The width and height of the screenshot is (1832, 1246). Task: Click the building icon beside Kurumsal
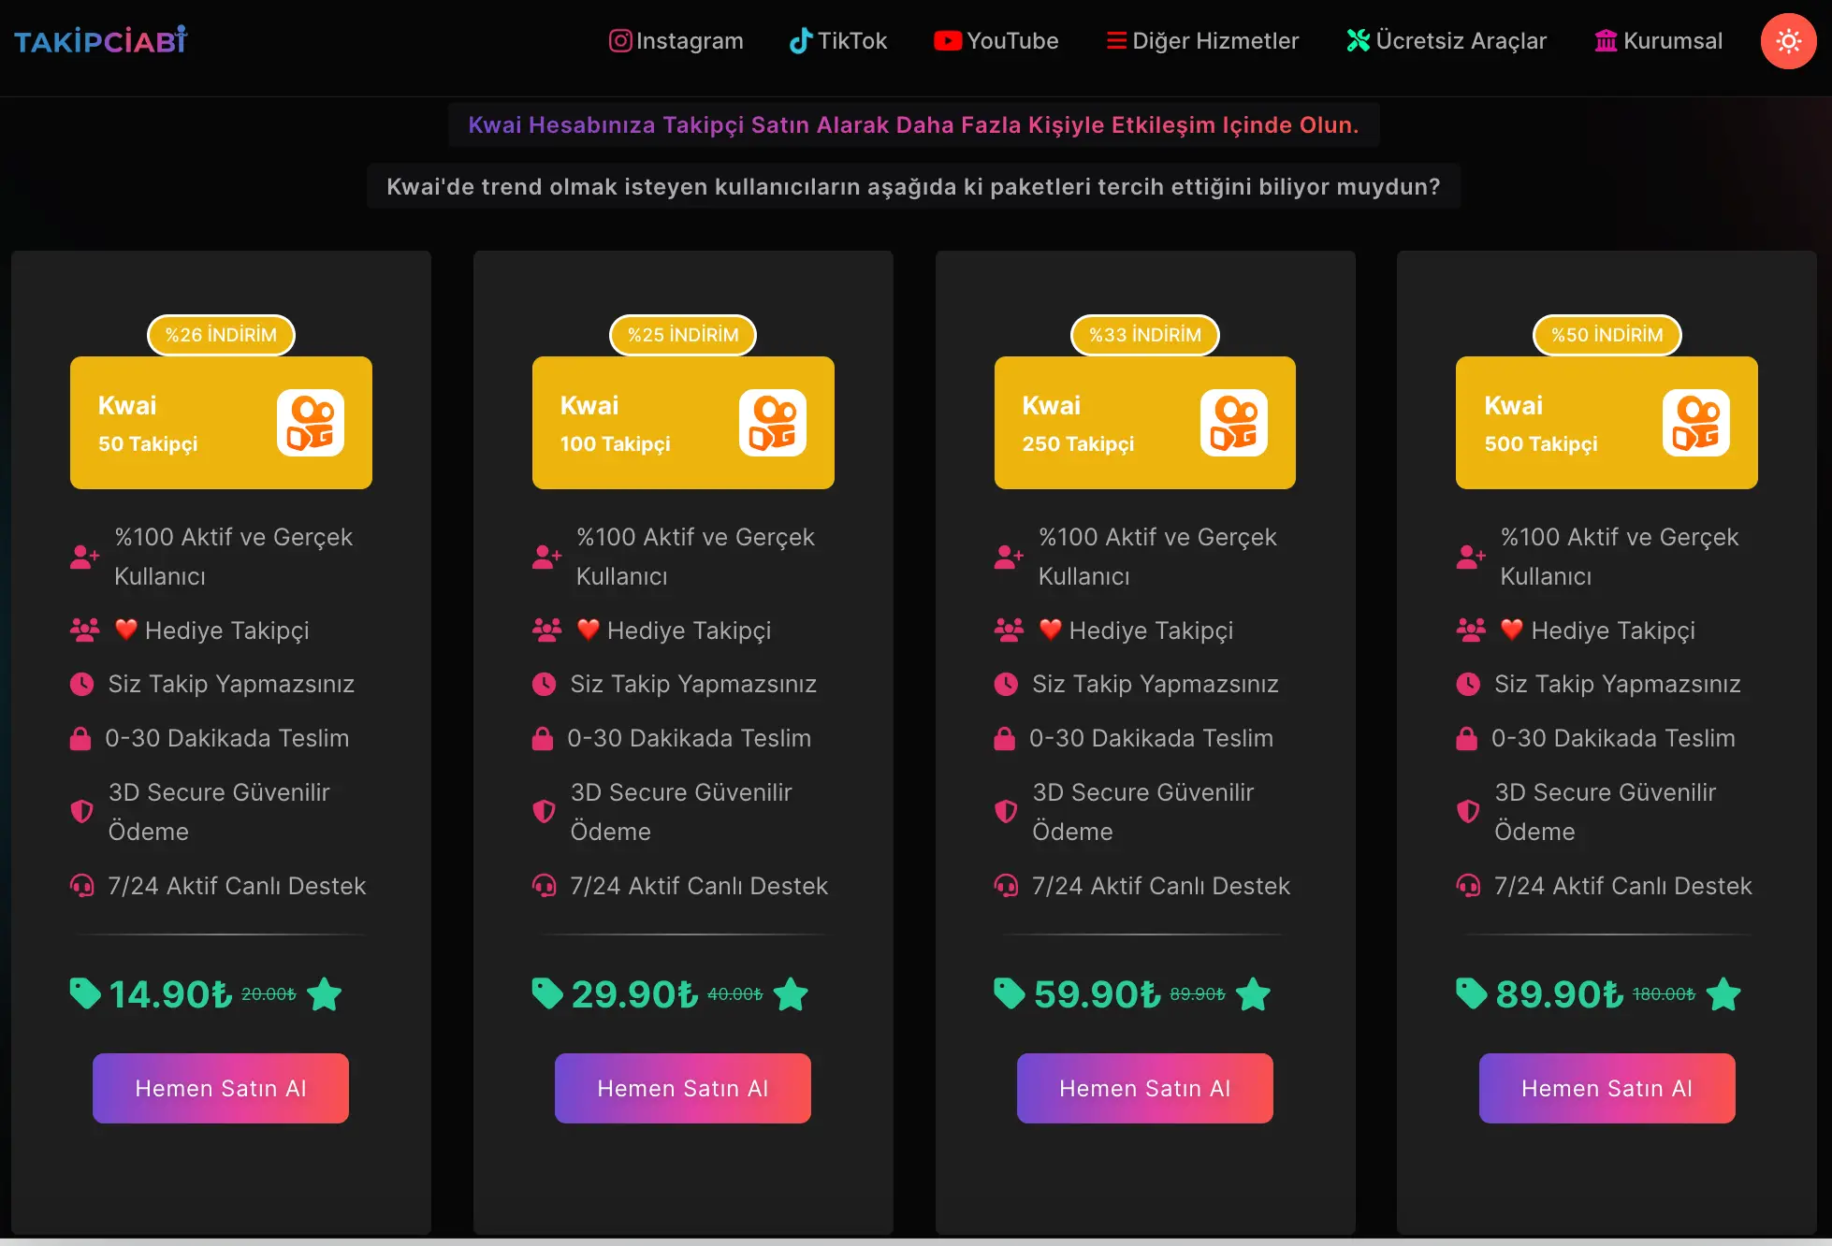1606,41
